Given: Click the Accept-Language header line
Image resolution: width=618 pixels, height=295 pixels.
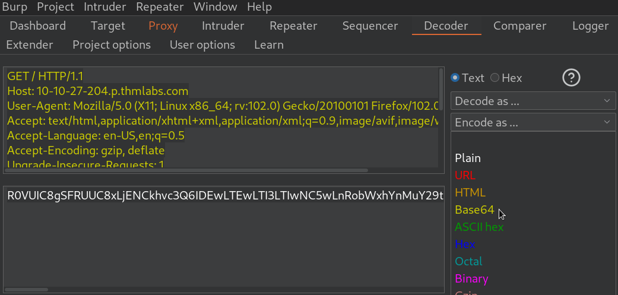Looking at the screenshot, I should [96, 136].
